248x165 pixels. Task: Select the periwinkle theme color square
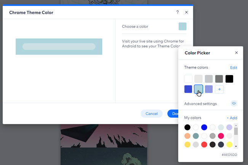[x=209, y=89]
